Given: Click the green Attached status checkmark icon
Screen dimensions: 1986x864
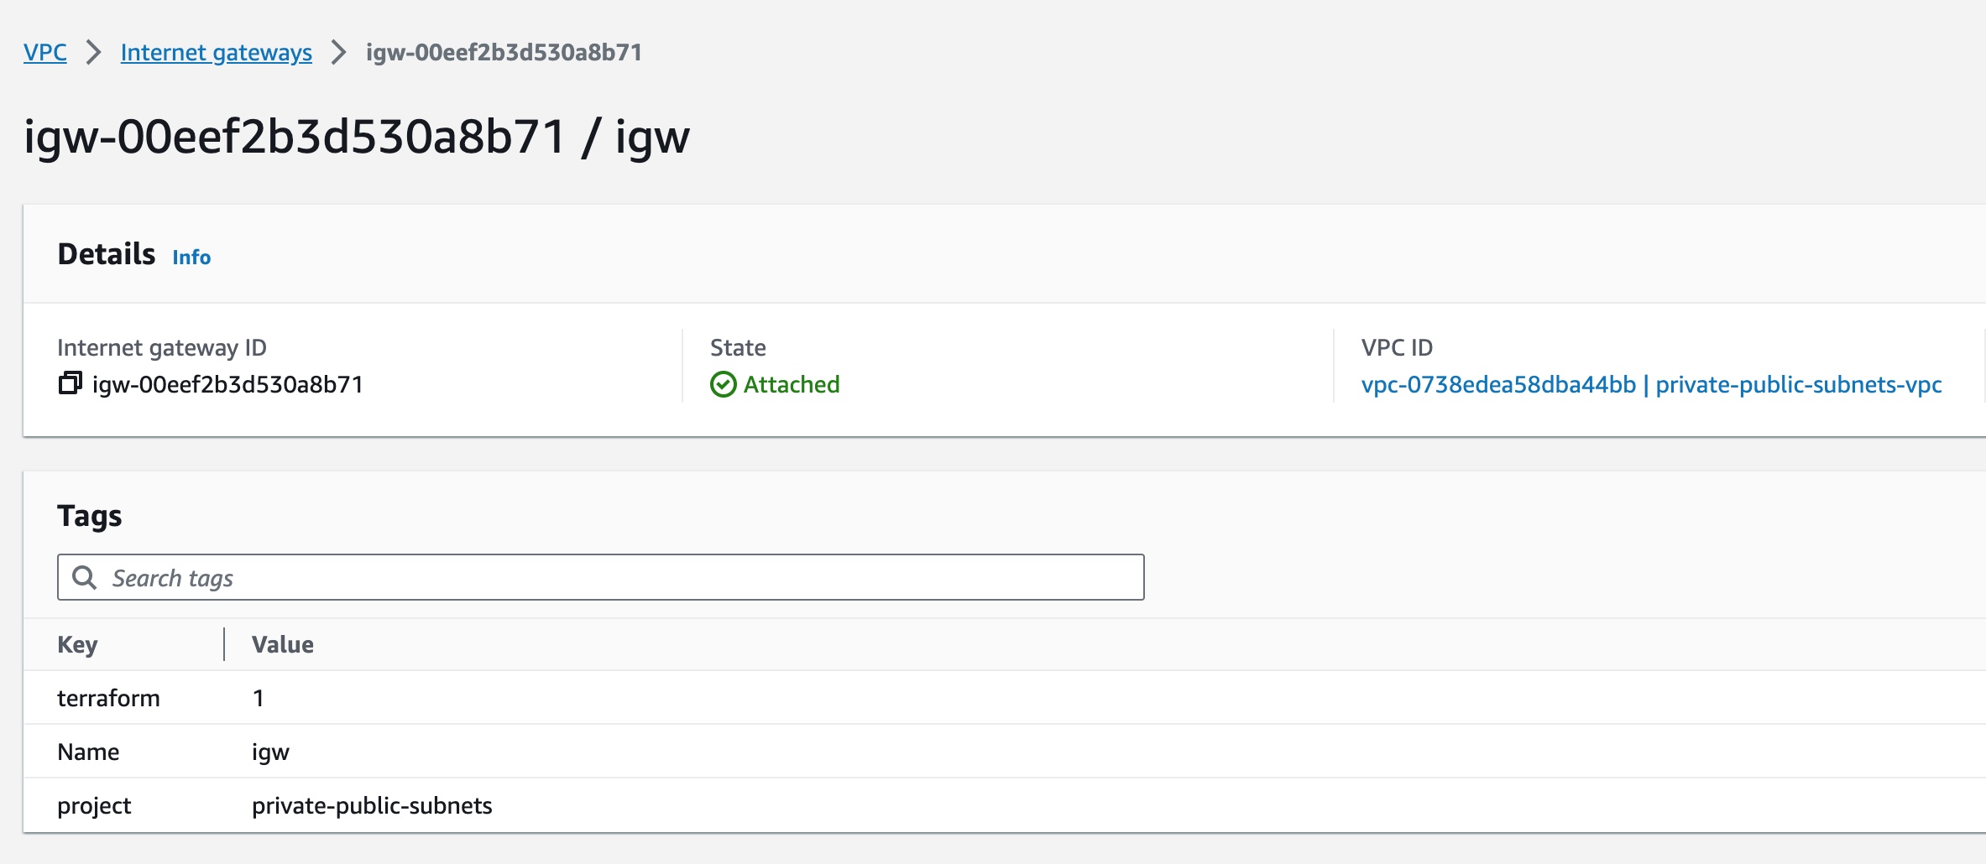Looking at the screenshot, I should [723, 384].
